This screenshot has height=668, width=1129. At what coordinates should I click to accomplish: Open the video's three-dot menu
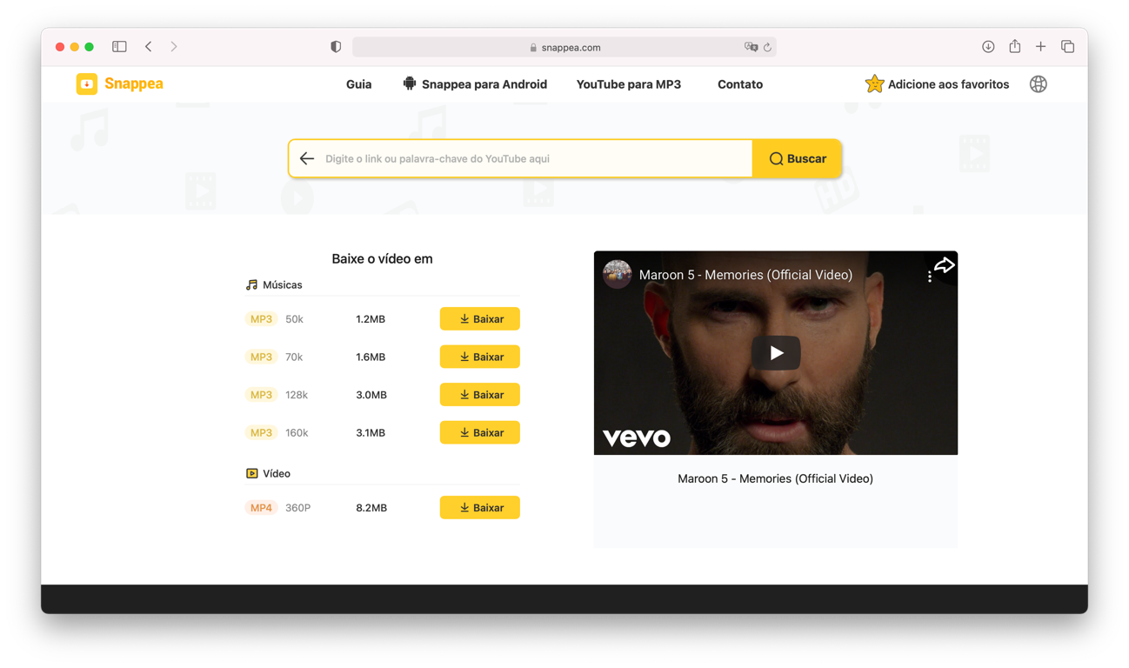[x=929, y=276]
